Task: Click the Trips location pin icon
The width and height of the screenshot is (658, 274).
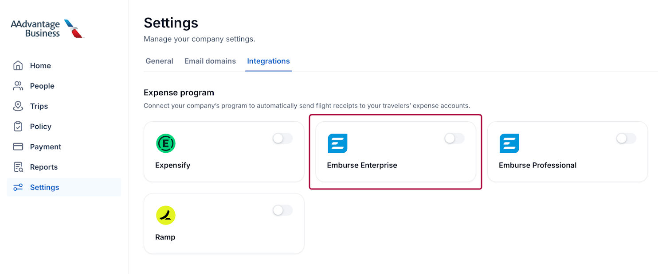Action: coord(18,106)
